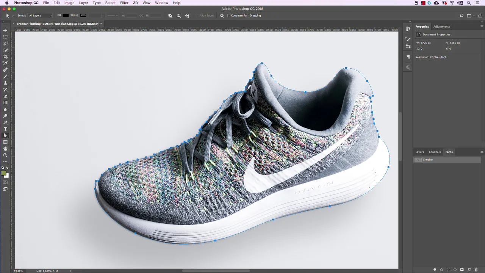
Task: Select the Blur tool
Action: [x=5, y=109]
